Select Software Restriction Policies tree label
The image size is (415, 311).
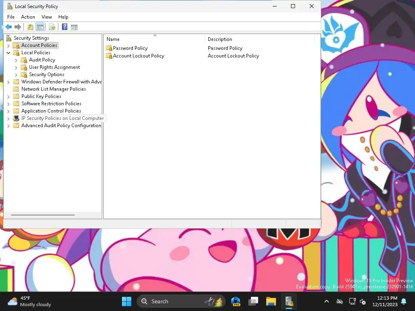click(x=51, y=104)
